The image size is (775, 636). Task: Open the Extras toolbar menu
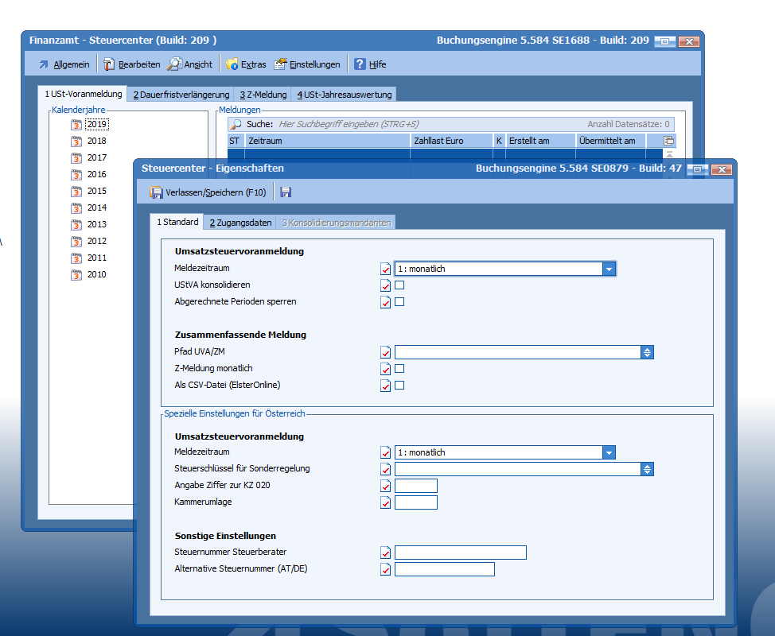pos(246,64)
